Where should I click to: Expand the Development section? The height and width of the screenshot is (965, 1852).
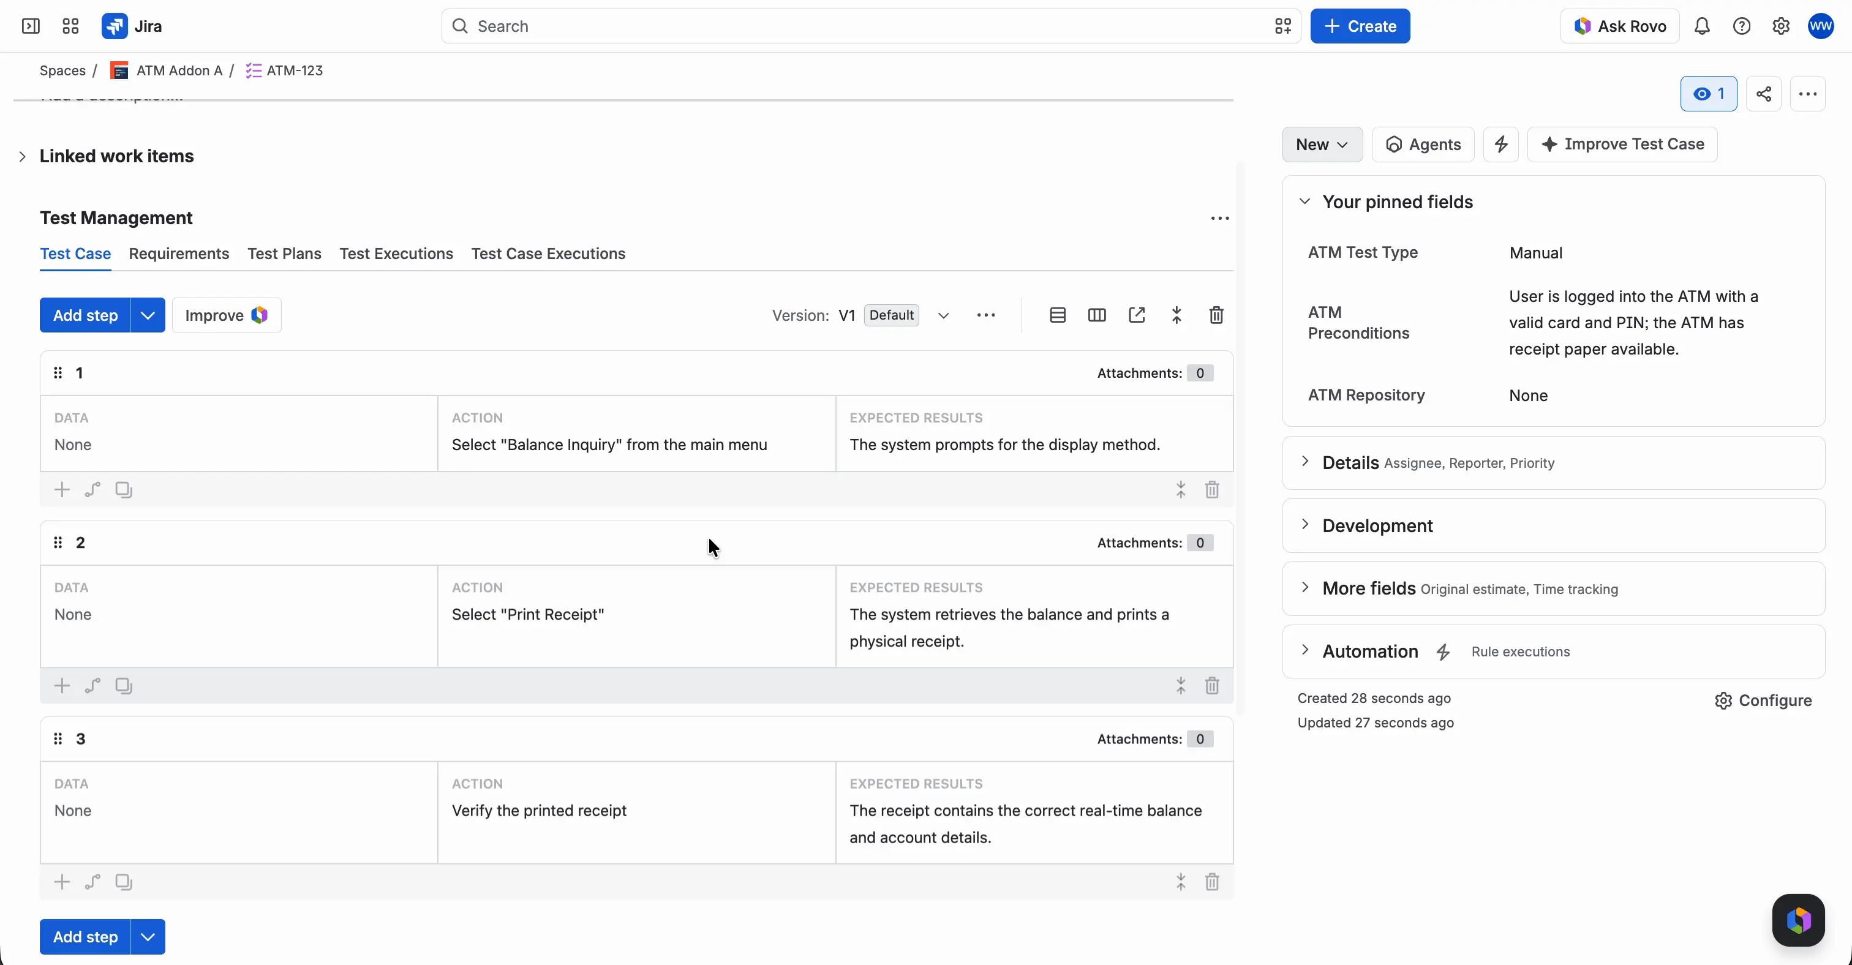(x=1305, y=525)
